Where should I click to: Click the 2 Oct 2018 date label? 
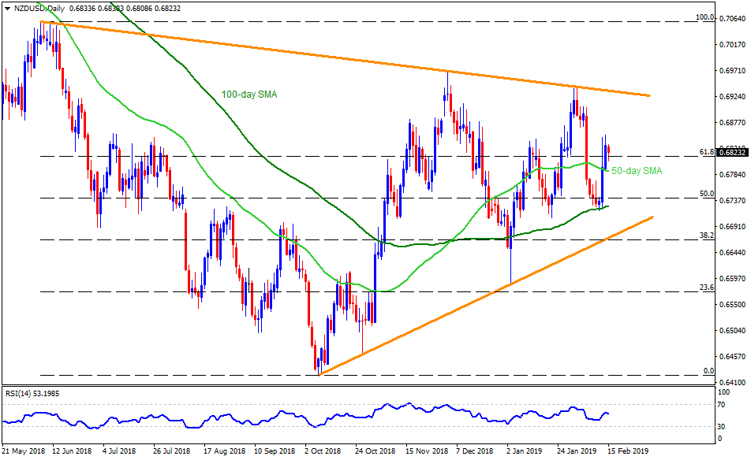[325, 453]
